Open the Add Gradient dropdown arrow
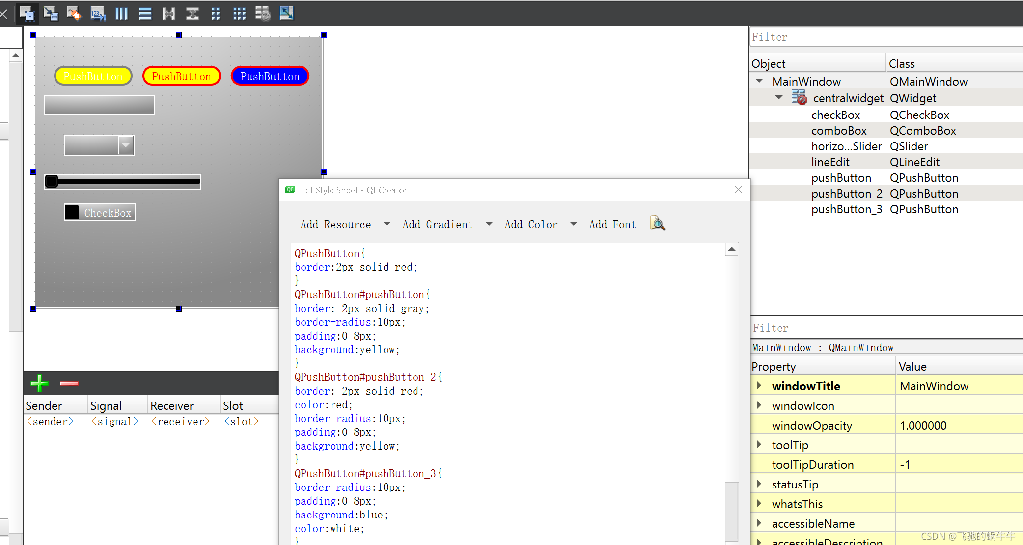This screenshot has width=1023, height=545. click(x=489, y=224)
